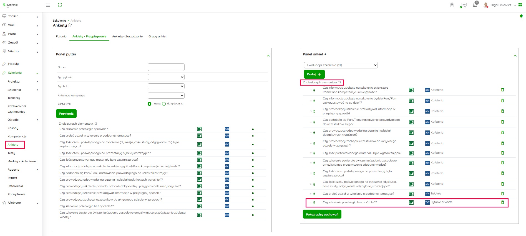The height and width of the screenshot is (236, 526).
Task: Delete the 'Czy szkolenie przebiegło bez opóźnień?' survey question
Action: pyautogui.click(x=502, y=202)
